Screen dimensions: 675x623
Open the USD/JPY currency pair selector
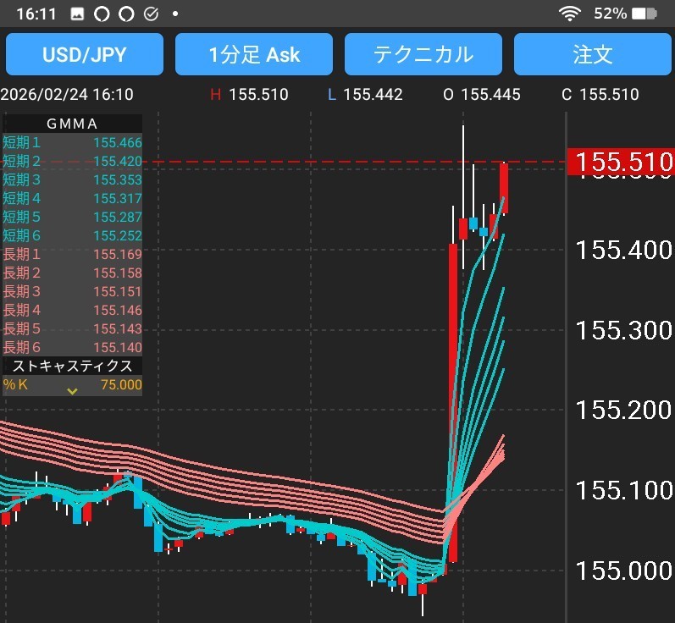click(x=84, y=55)
